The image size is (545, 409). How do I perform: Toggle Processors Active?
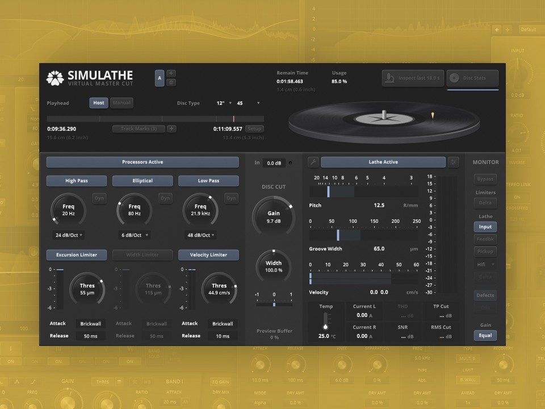142,162
